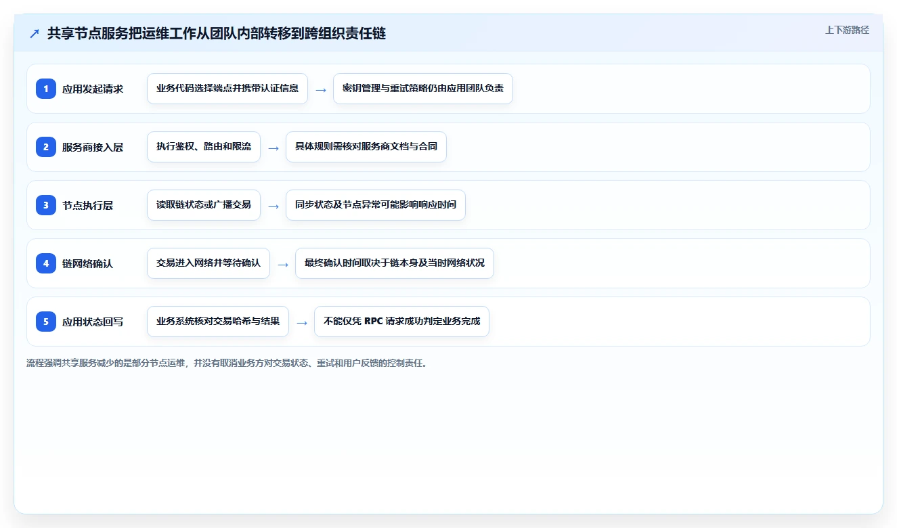Click the title 共享节点服务把运维工作从团队内部转移到跨组织责任链
The width and height of the screenshot is (897, 528).
coord(217,33)
